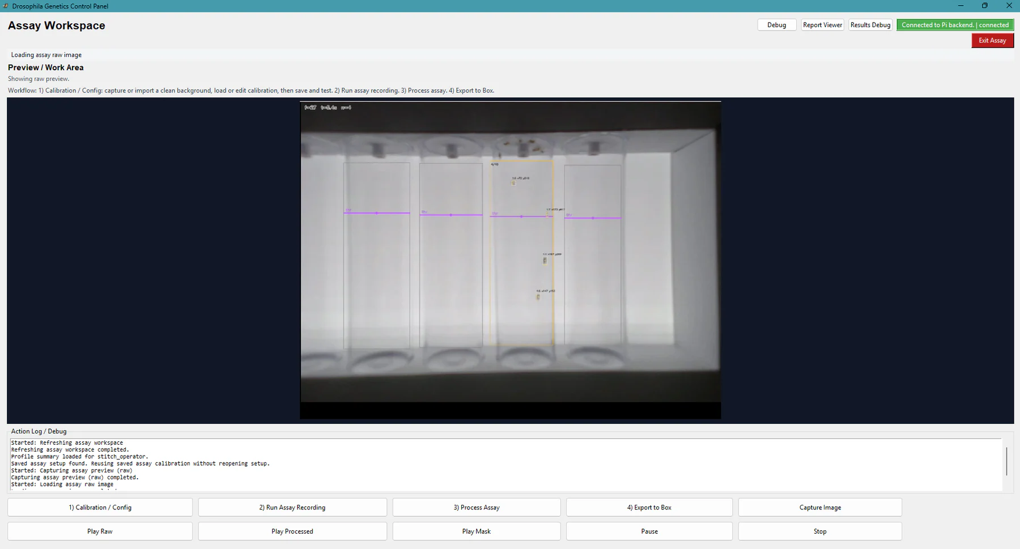Click Capture Image button

[x=820, y=507]
